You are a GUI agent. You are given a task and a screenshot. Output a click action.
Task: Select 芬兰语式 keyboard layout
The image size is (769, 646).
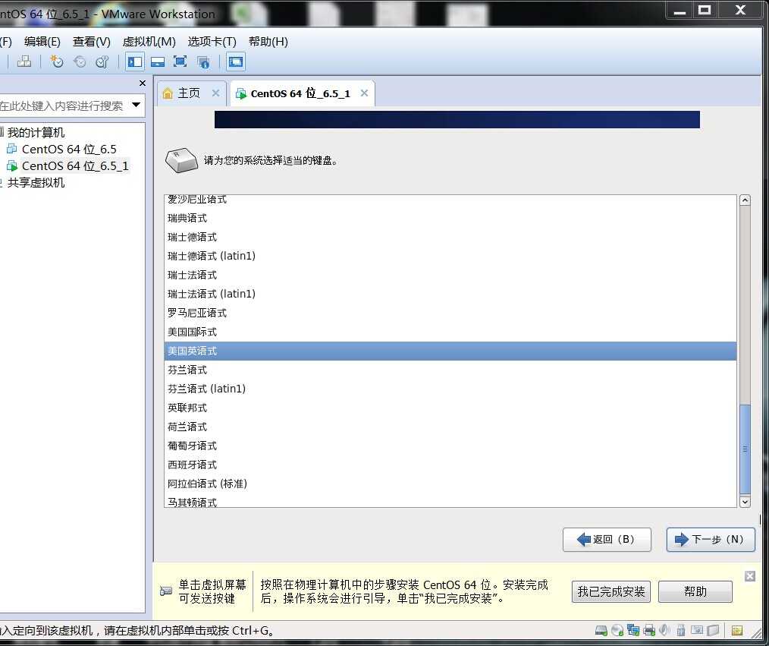pyautogui.click(x=450, y=370)
